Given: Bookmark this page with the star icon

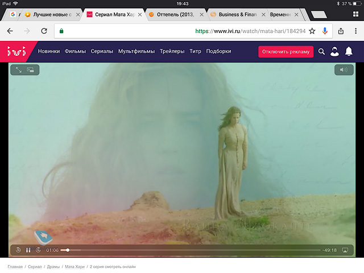Looking at the screenshot, I should [x=312, y=31].
